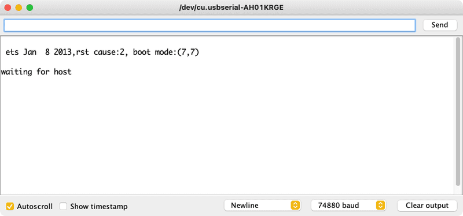Close the serial monitor with red button
Screen dimensions: 463x216
click(x=8, y=8)
